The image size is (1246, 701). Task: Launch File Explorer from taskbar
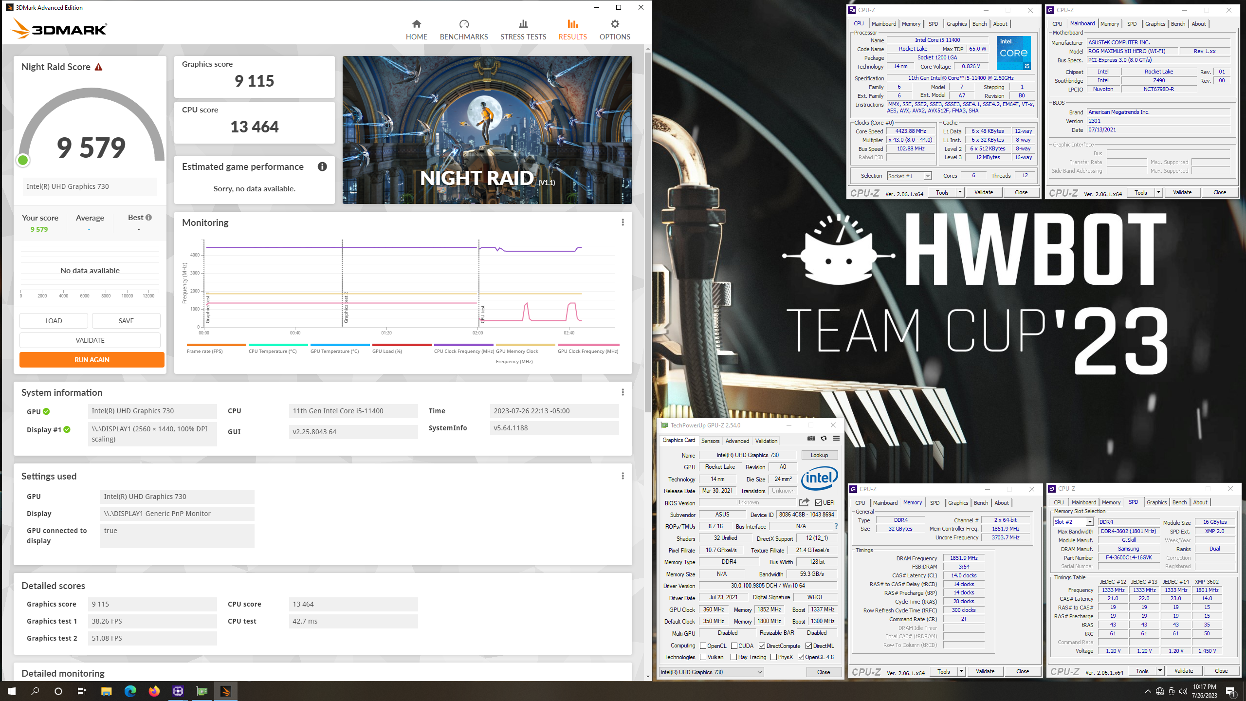(x=106, y=691)
